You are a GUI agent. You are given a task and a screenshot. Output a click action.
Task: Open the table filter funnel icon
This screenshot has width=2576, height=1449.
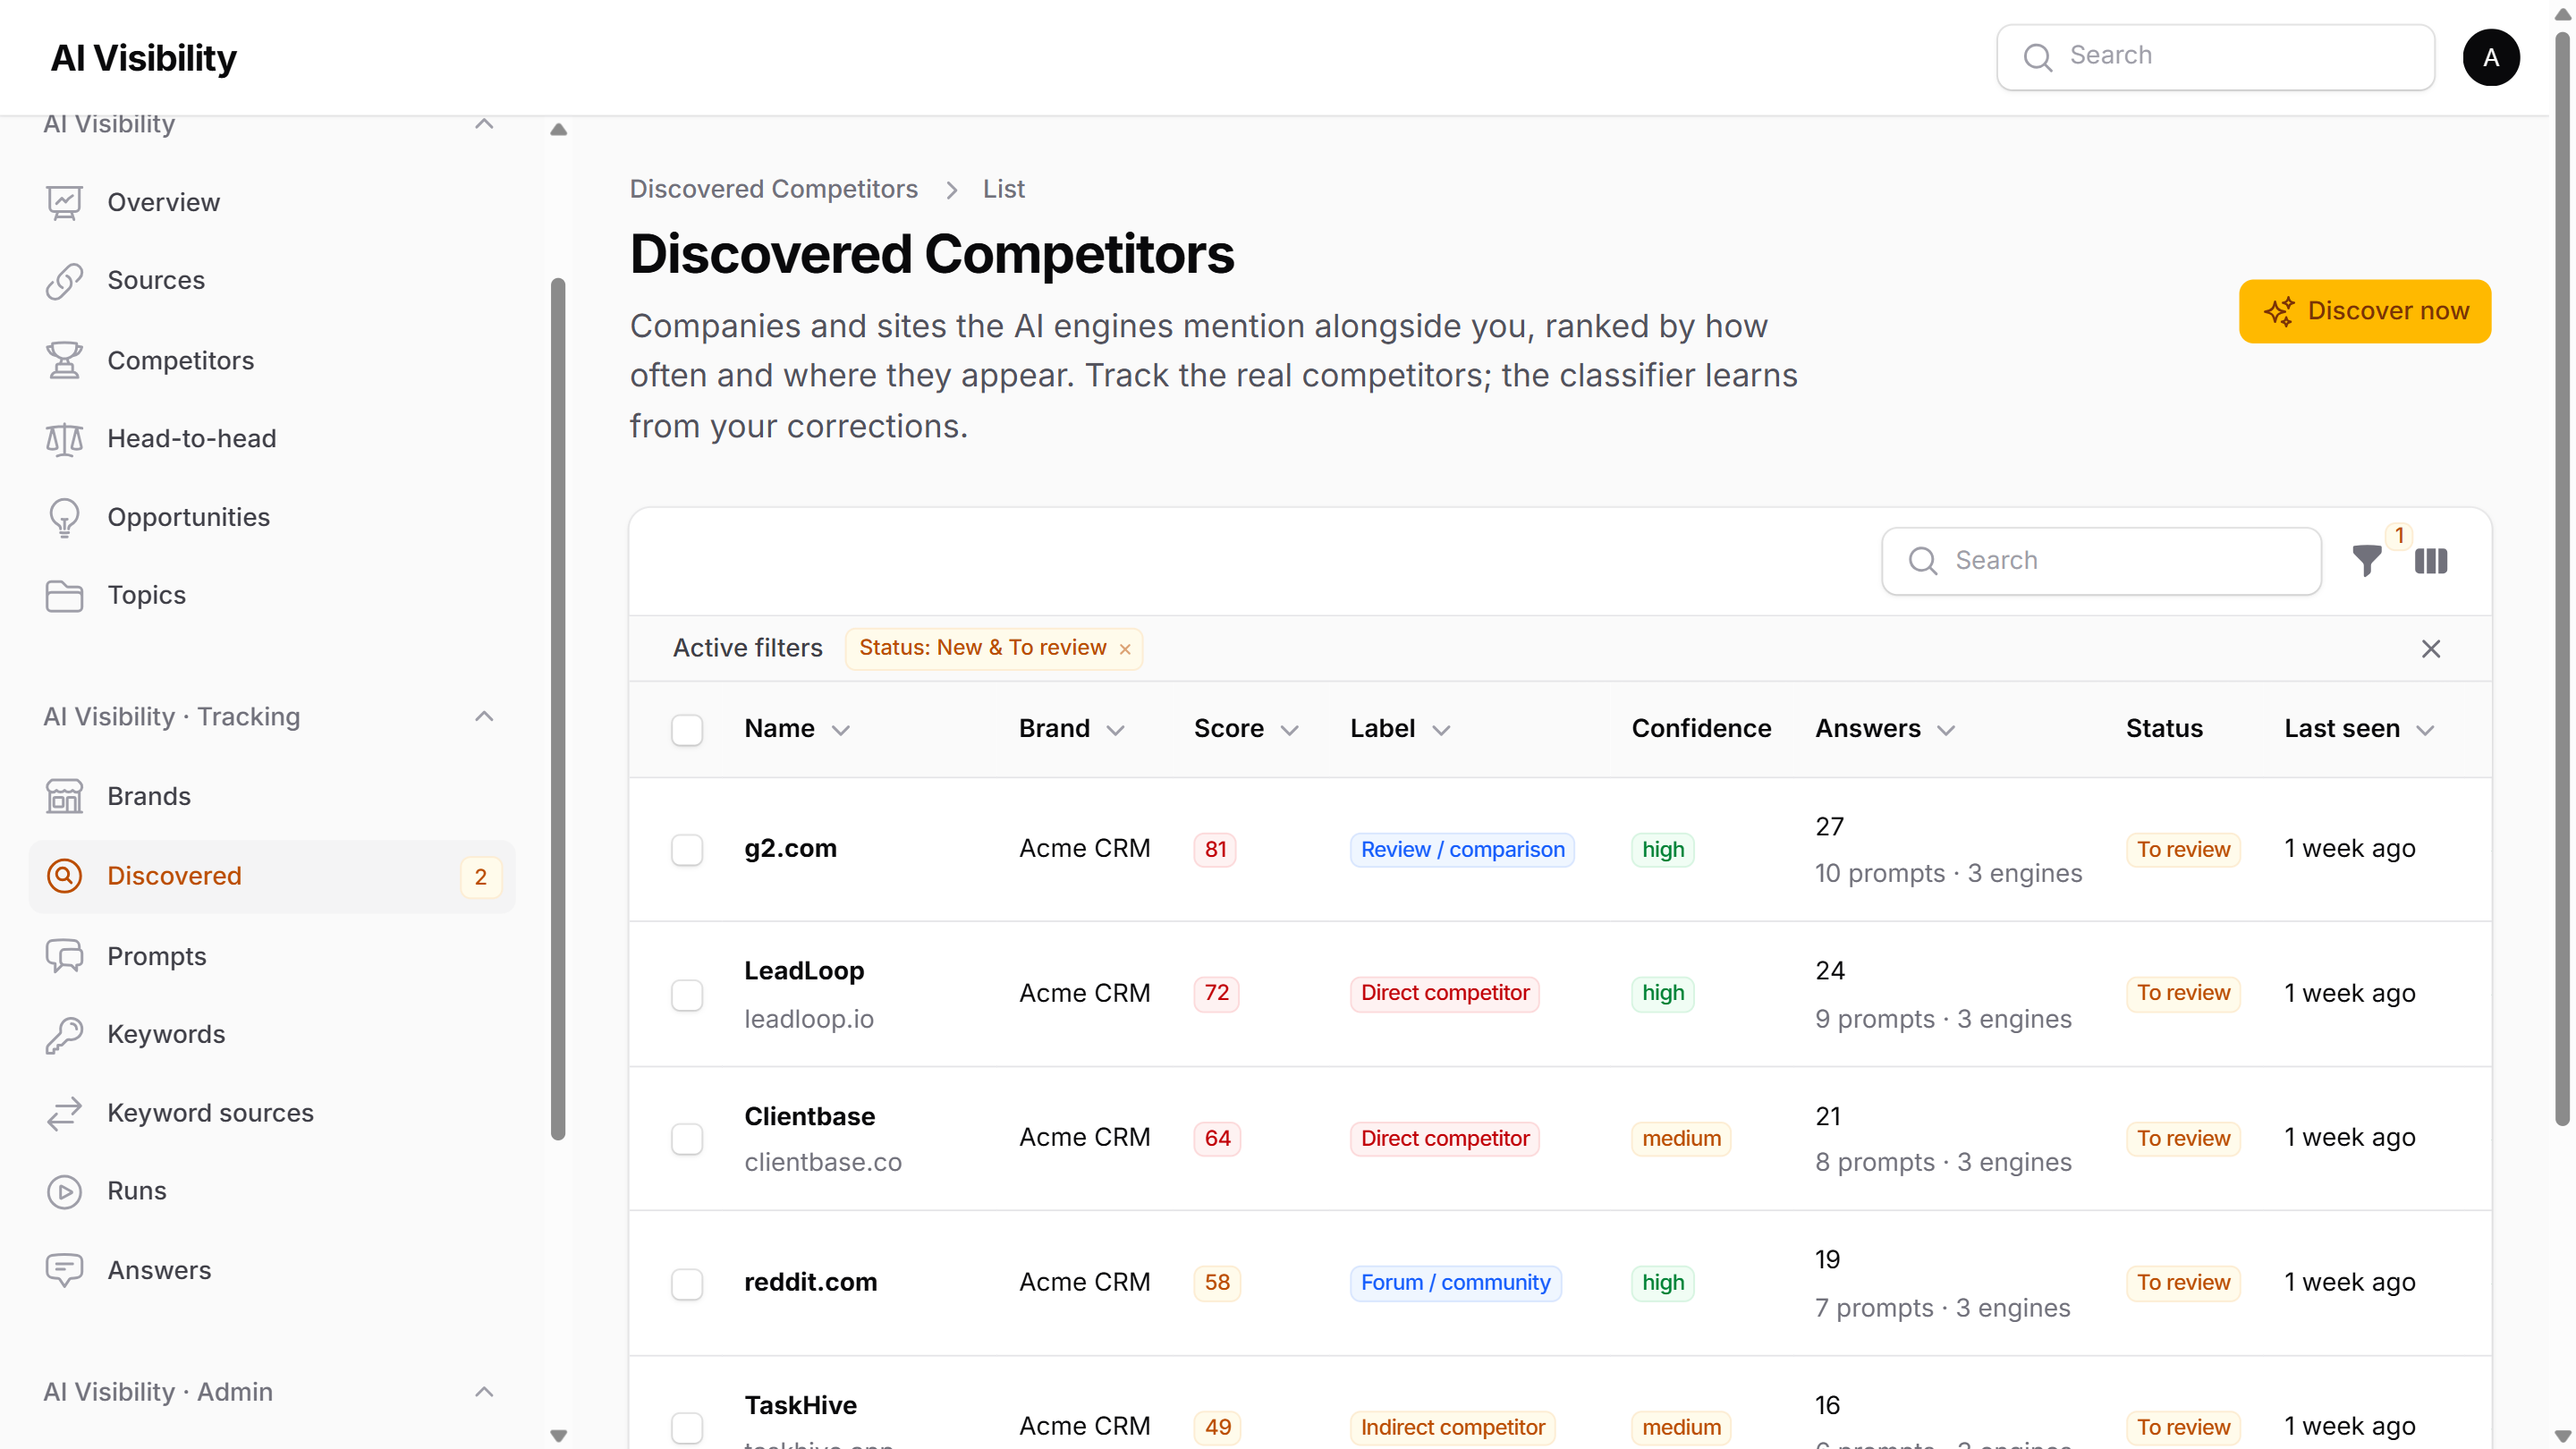click(x=2366, y=561)
